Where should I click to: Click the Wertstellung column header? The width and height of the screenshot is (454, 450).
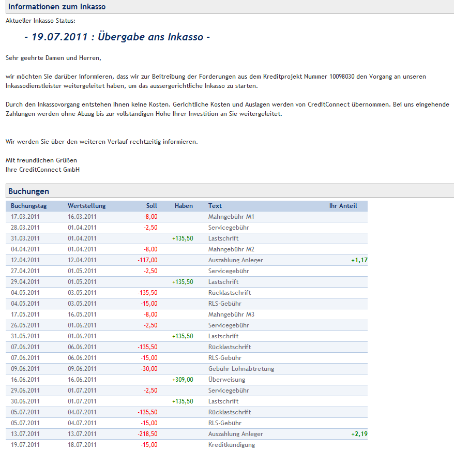pos(86,206)
